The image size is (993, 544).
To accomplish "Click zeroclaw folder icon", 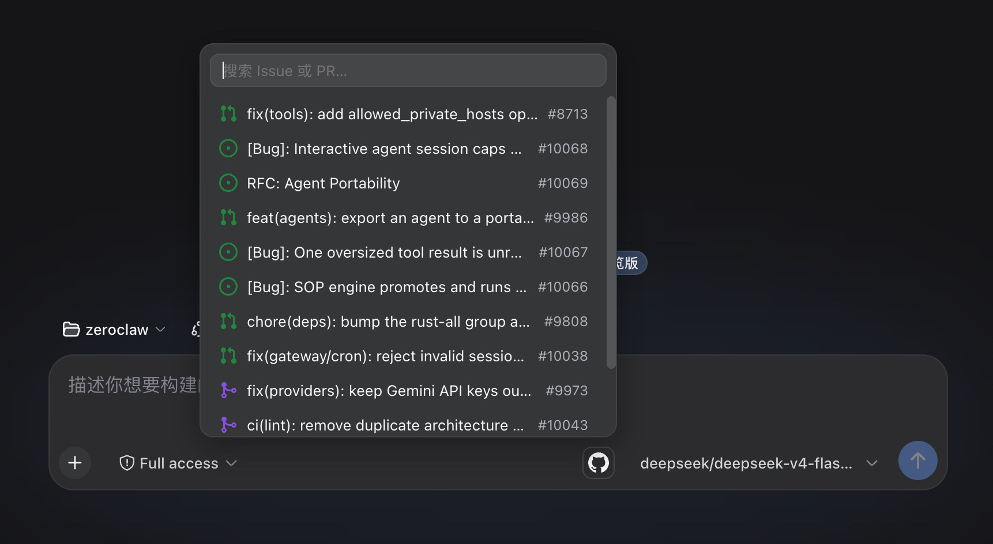I will 71,329.
